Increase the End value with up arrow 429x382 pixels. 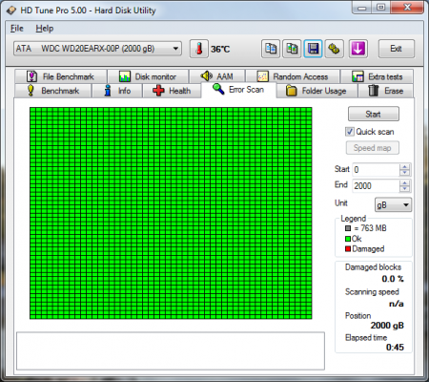pos(405,182)
